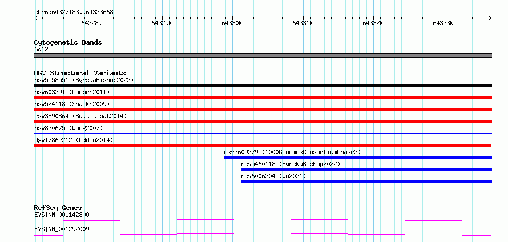Open esv3609279 (1000GenomesConsortiumPhase3) label

[292, 152]
